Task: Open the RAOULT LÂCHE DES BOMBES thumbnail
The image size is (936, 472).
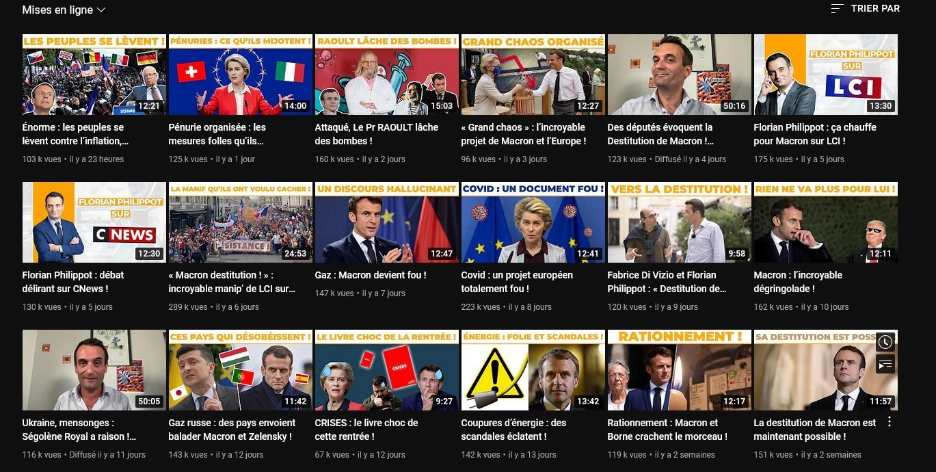Action: click(387, 75)
